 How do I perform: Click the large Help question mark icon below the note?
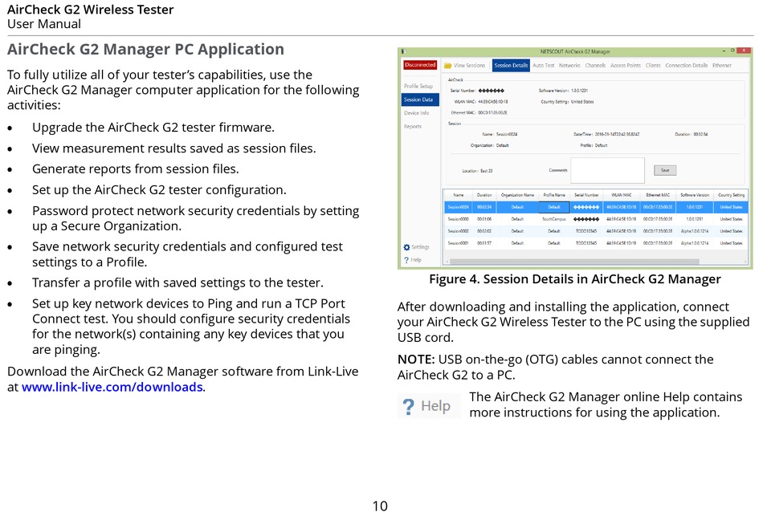pyautogui.click(x=409, y=406)
